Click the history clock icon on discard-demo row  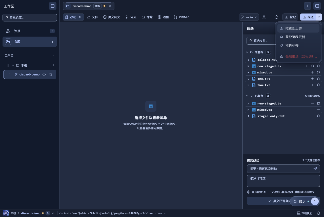44,74
